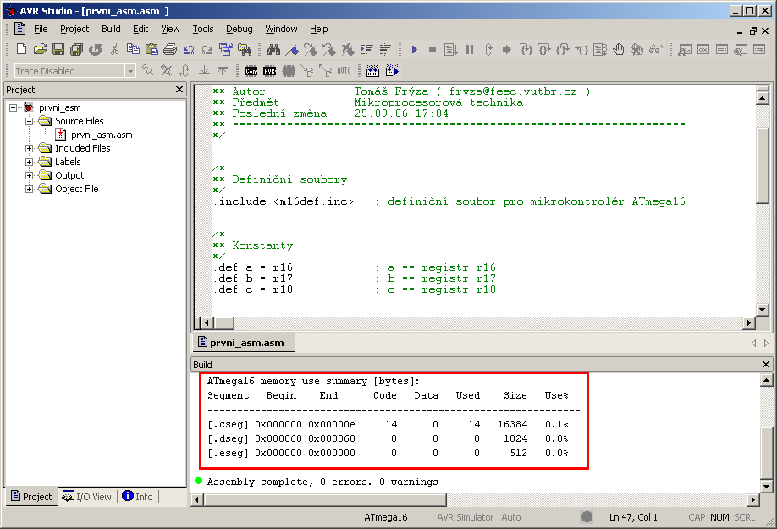Close the Project panel
This screenshot has height=529, width=777.
point(179,89)
